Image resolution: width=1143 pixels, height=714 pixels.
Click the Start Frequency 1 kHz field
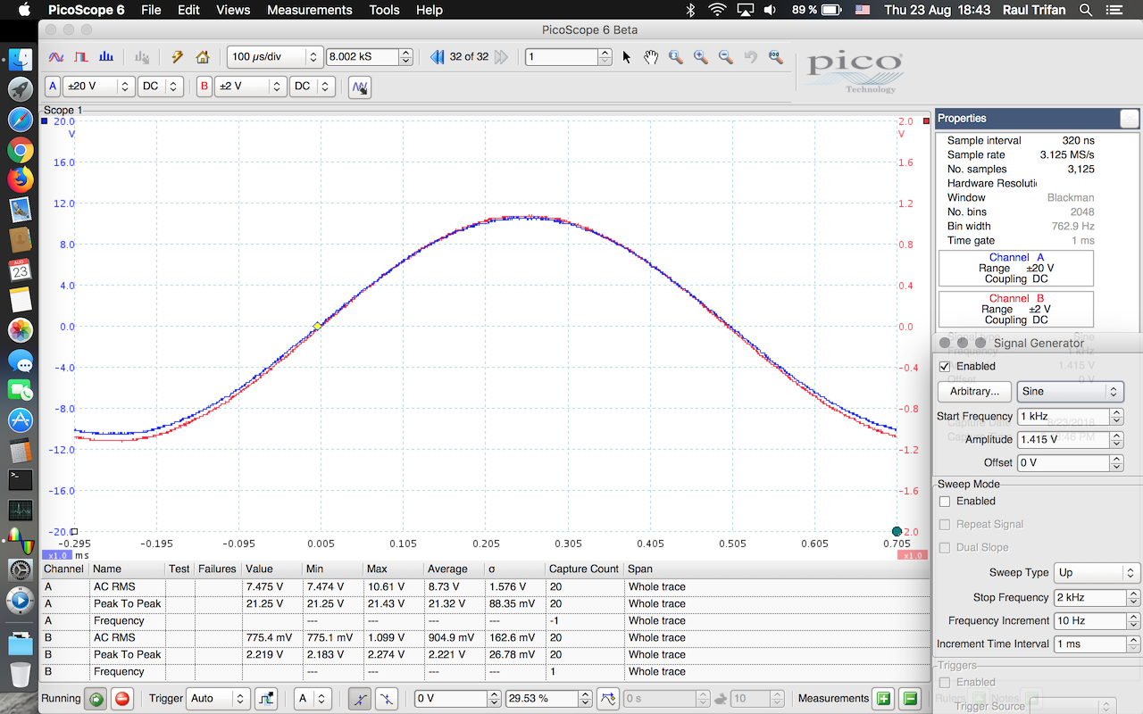(1064, 417)
